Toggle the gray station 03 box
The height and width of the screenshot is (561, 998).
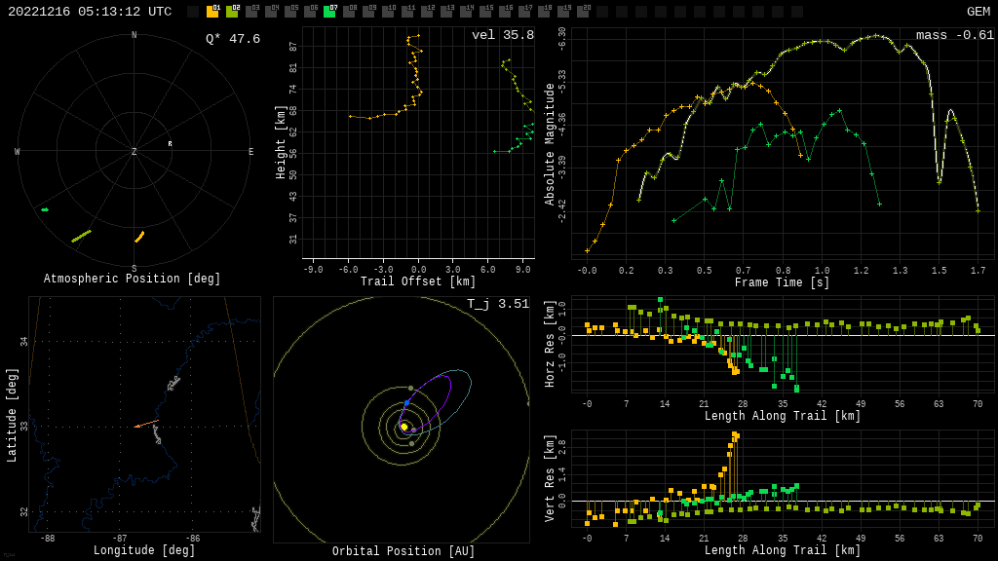click(251, 12)
